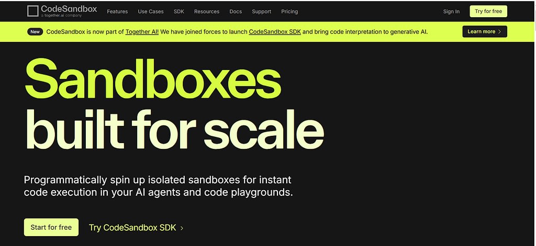Select SDK in the top navigation
536x246 pixels.
(x=178, y=11)
